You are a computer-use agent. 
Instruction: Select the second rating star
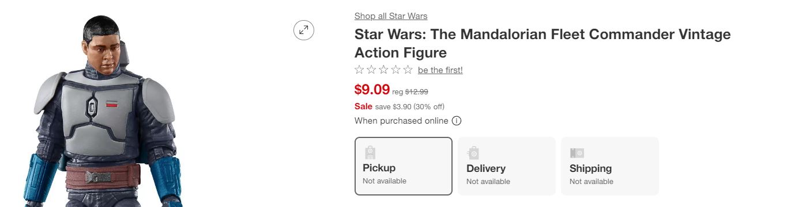pyautogui.click(x=371, y=70)
